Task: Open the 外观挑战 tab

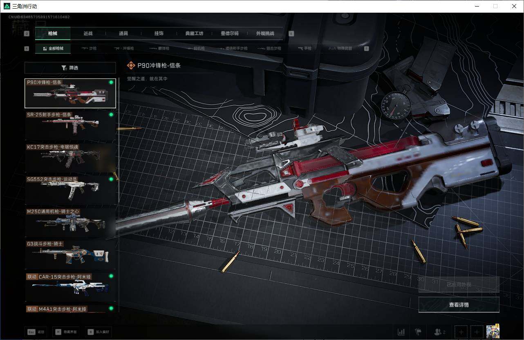Action: [x=265, y=34]
